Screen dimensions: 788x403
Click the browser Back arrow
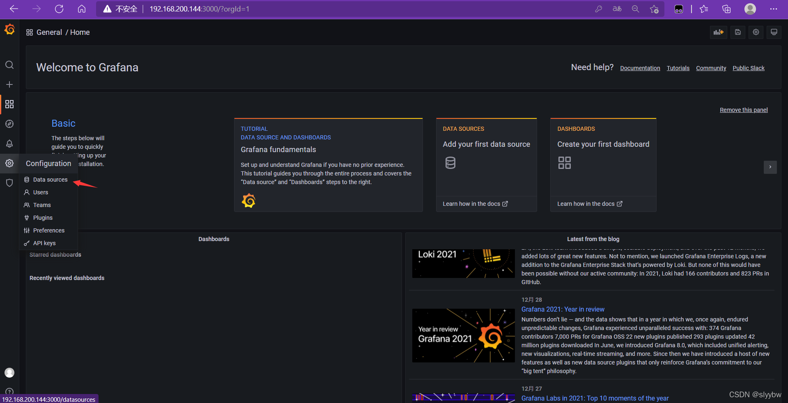14,9
